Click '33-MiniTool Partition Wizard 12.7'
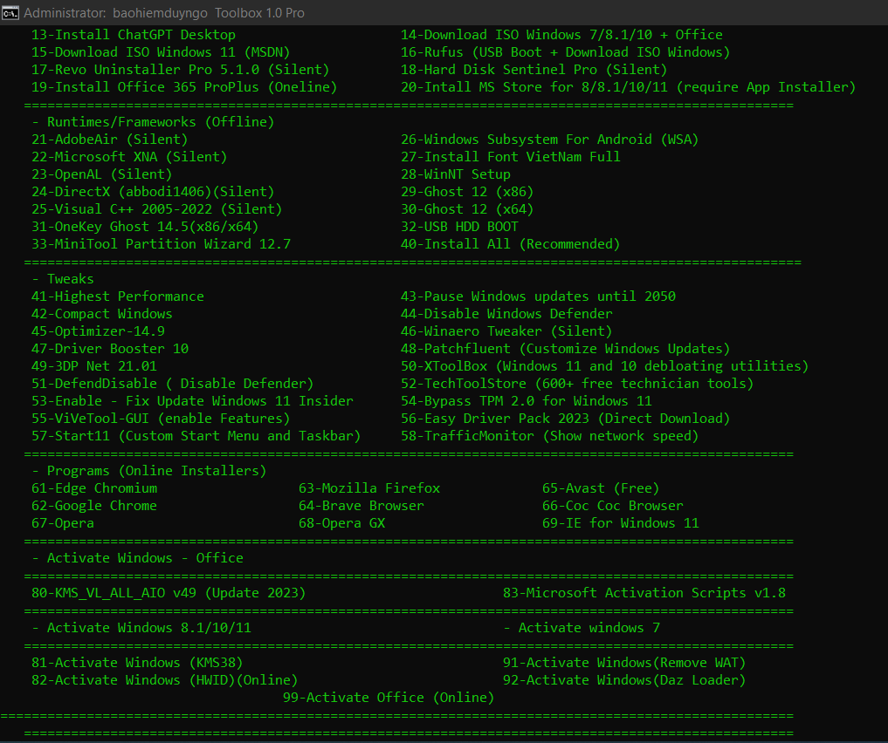Image resolution: width=888 pixels, height=743 pixels. (161, 244)
